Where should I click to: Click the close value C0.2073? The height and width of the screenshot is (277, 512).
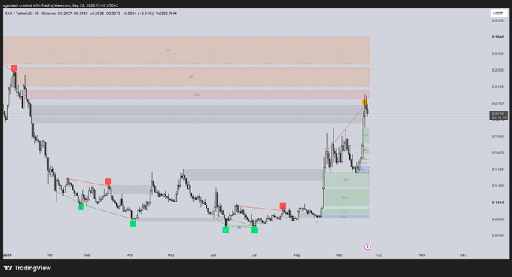(x=113, y=14)
